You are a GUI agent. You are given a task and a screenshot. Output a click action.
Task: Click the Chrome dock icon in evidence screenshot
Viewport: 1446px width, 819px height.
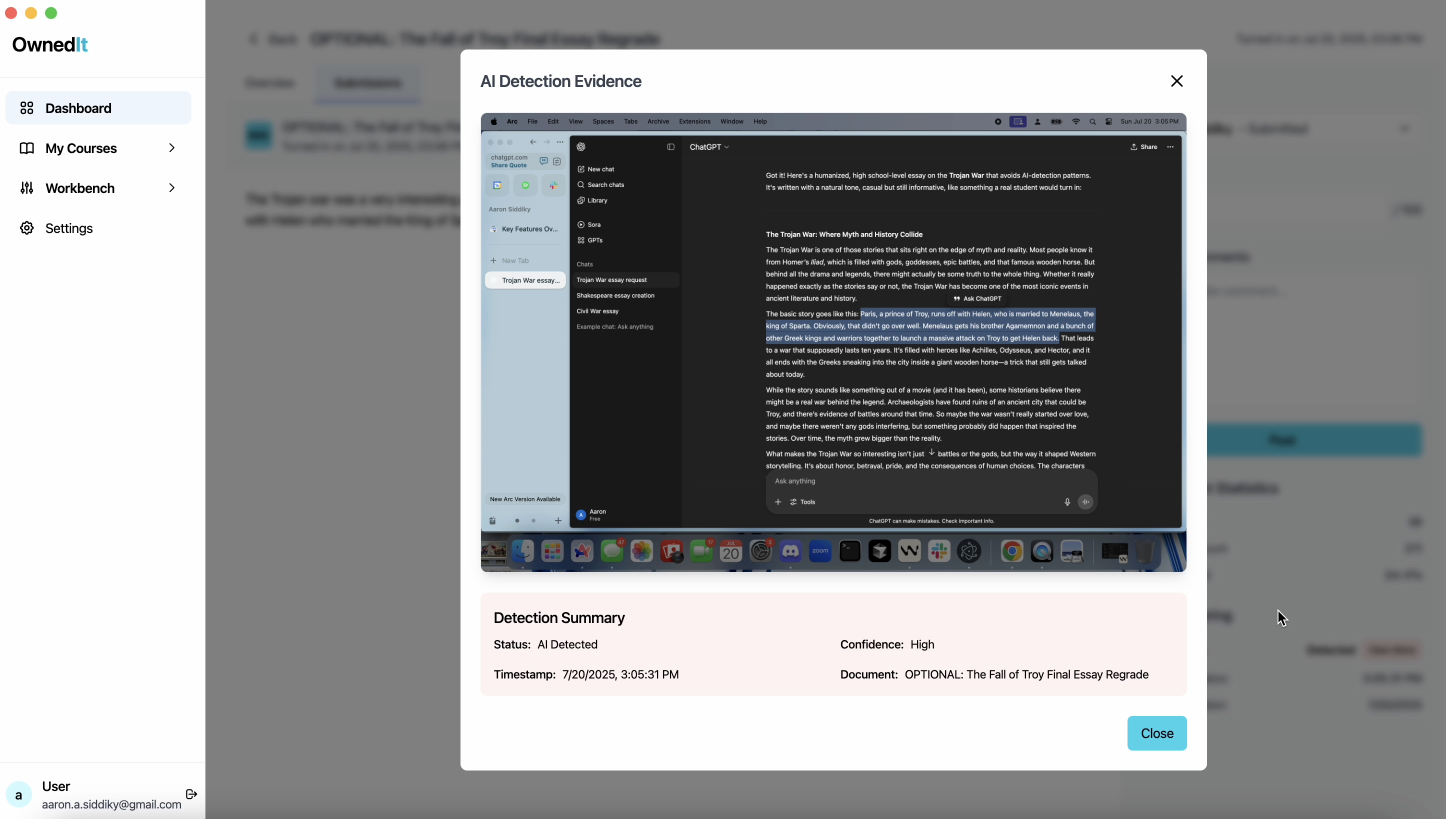click(1012, 552)
